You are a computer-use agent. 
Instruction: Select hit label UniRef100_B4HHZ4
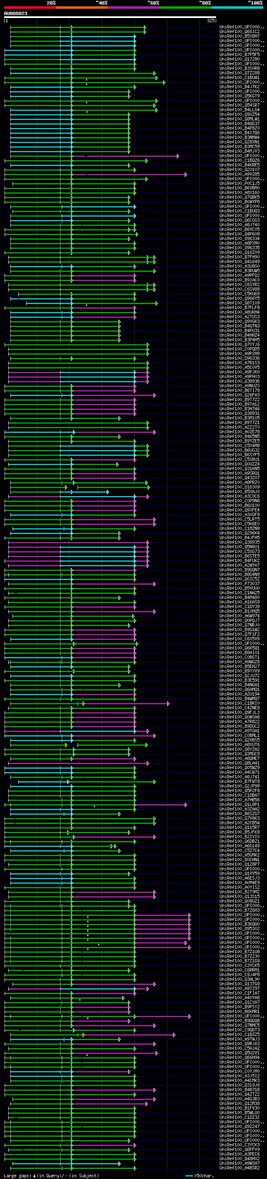[x=239, y=335]
